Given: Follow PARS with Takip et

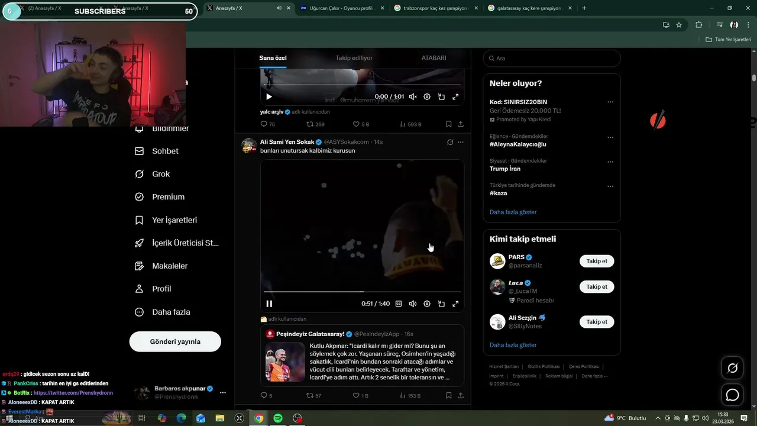Looking at the screenshot, I should coord(597,261).
